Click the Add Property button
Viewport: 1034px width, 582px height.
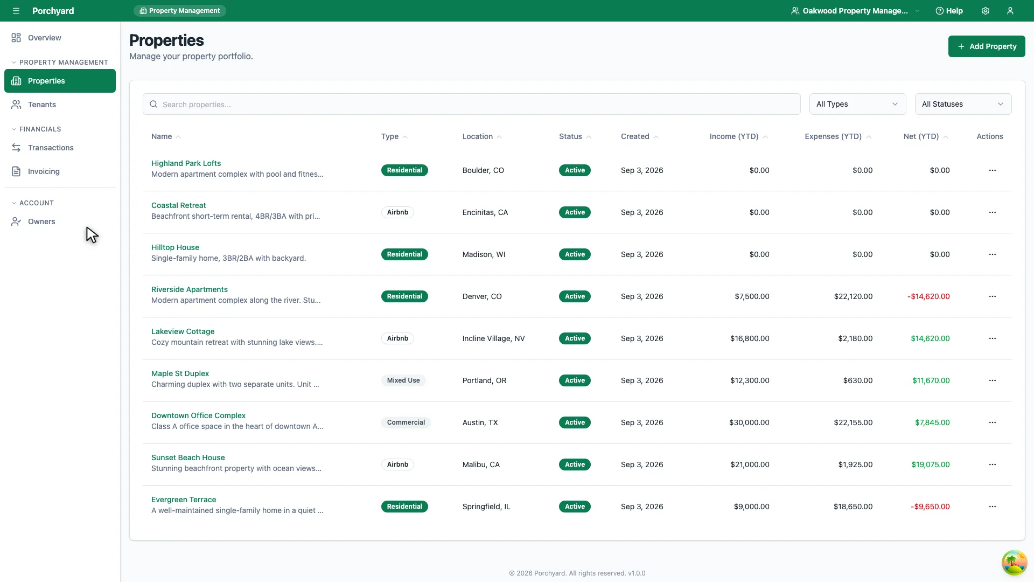tap(987, 46)
